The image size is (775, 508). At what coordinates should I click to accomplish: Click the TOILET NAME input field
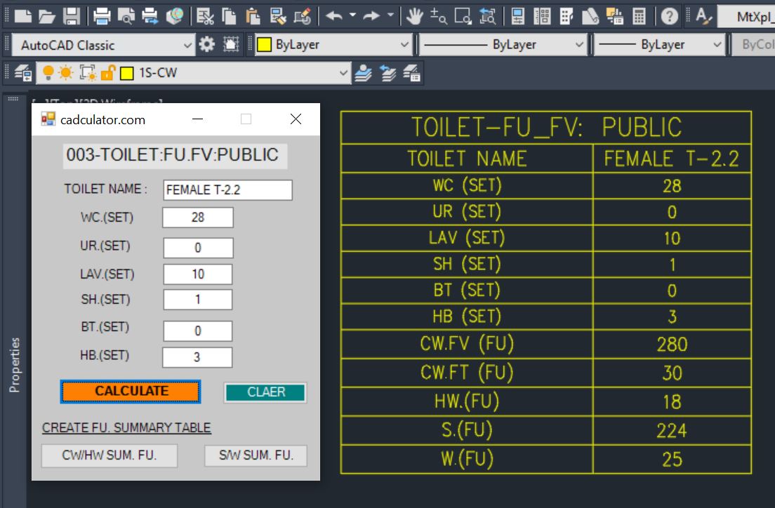pos(227,190)
